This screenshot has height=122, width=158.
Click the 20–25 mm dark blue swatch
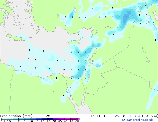45,119
